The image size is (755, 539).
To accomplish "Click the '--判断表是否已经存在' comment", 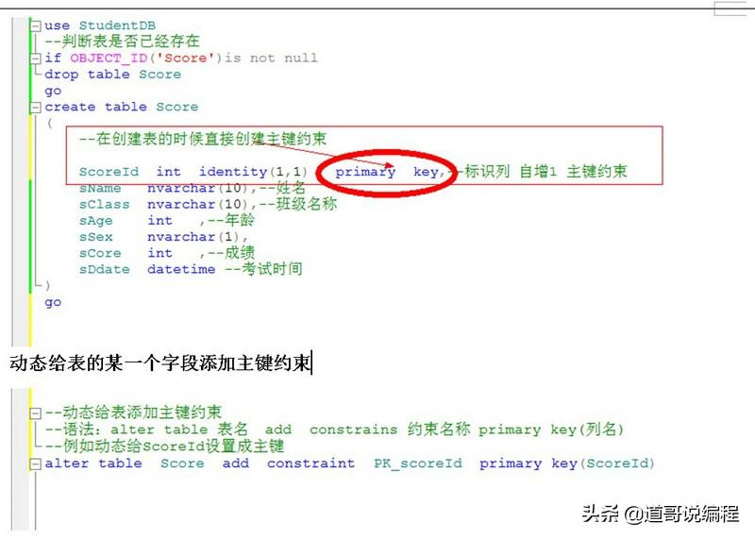I will (x=122, y=42).
